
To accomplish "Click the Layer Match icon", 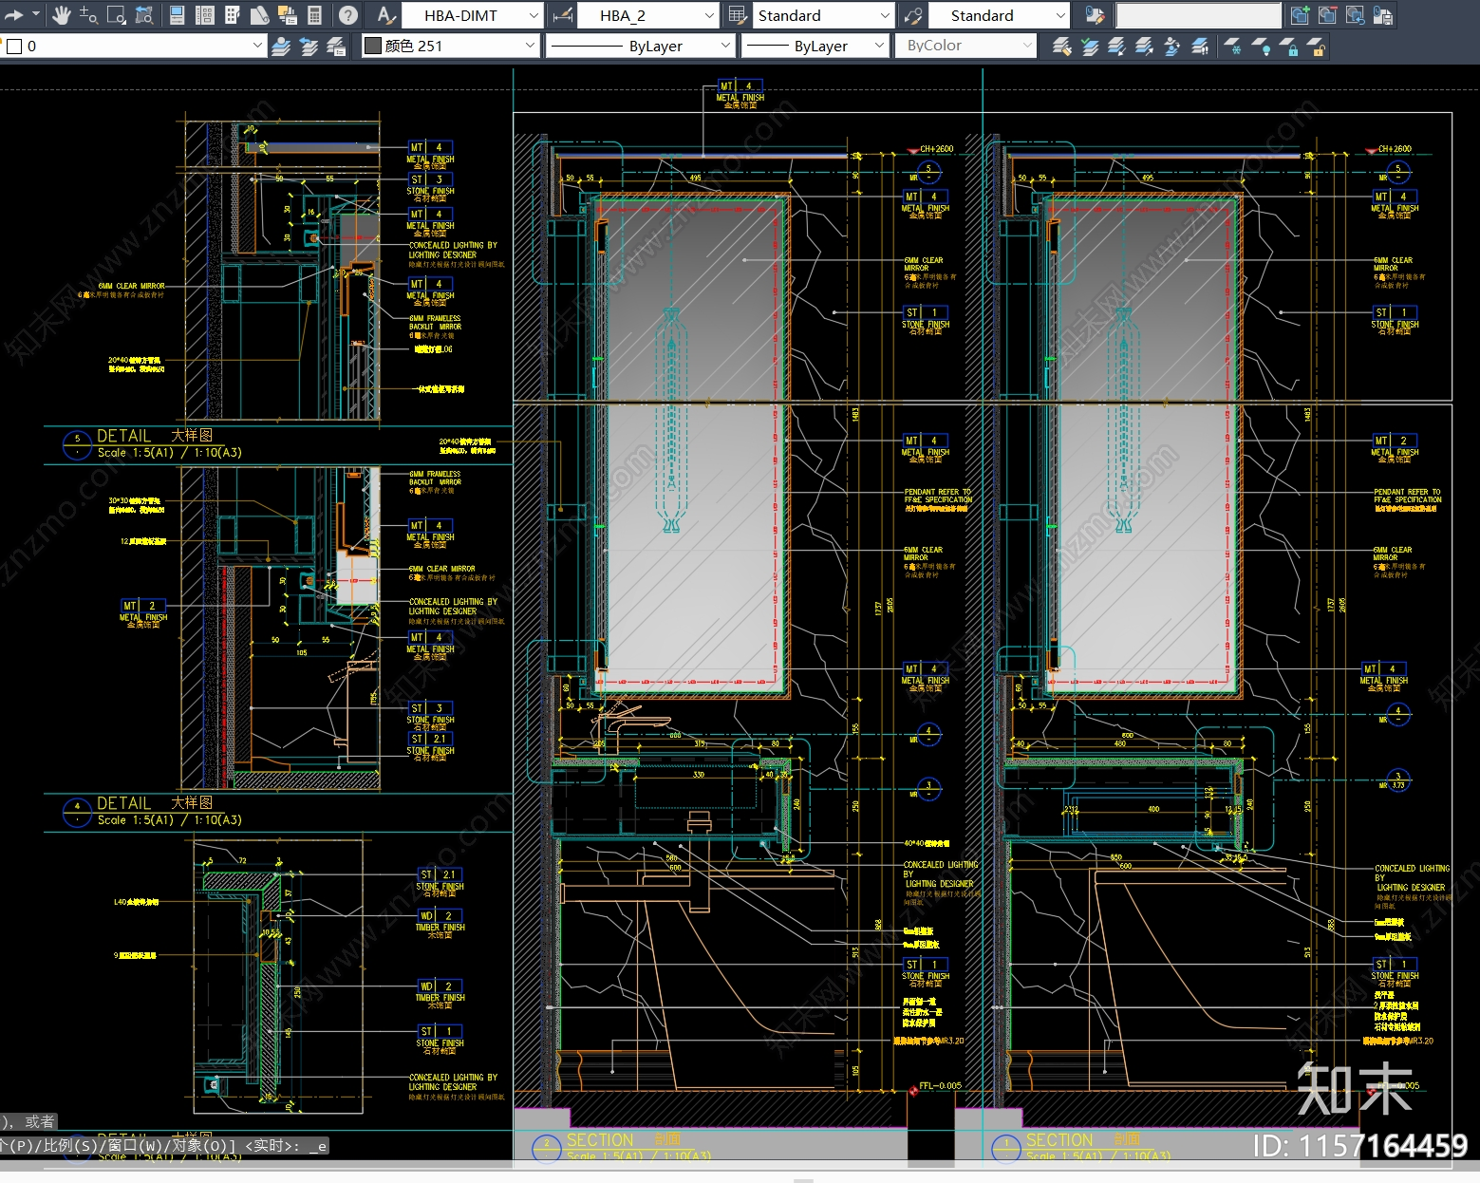I will [x=1061, y=46].
